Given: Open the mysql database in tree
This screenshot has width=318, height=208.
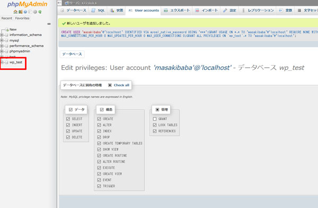Looking at the screenshot, I should coord(14,41).
